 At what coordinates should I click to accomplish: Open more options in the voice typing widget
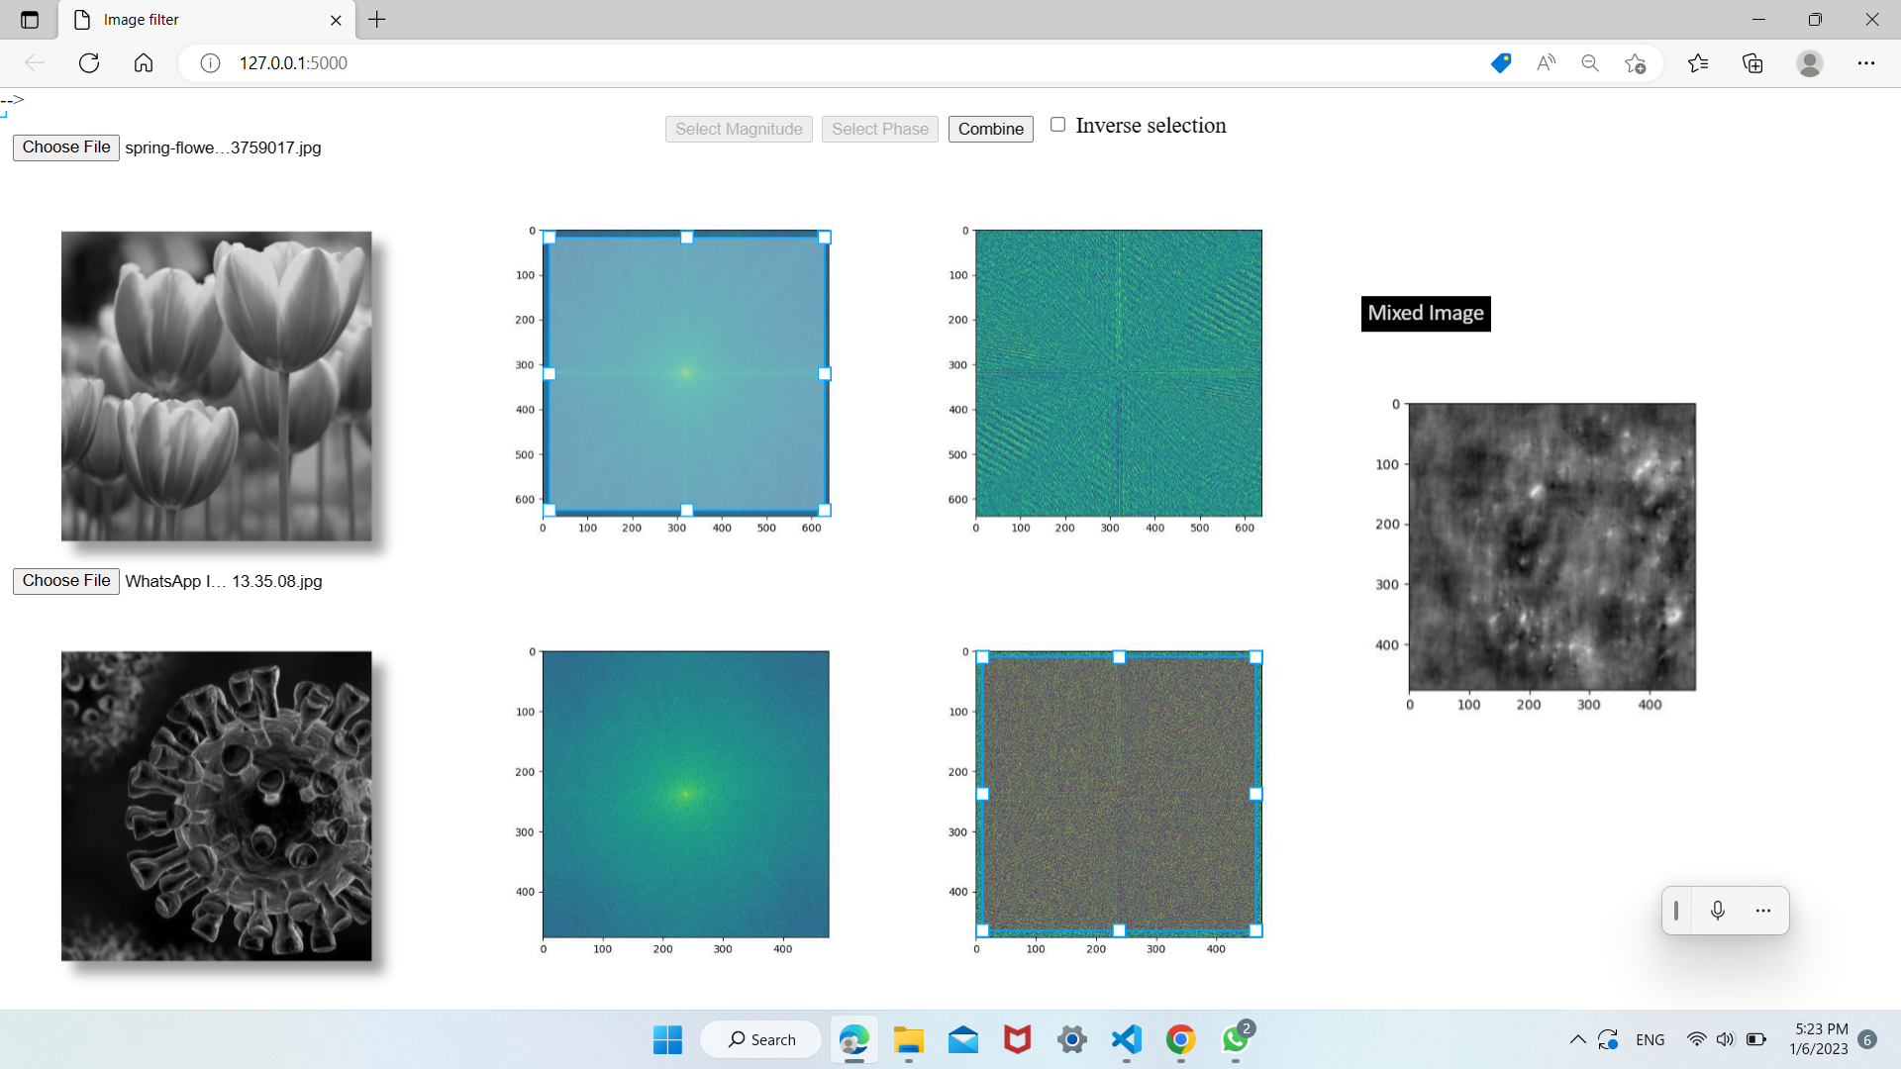tap(1763, 911)
